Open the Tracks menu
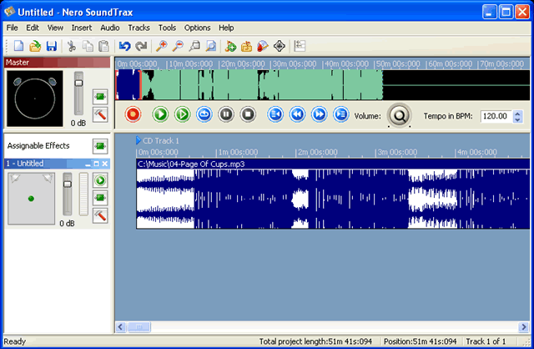The height and width of the screenshot is (349, 534). [139, 28]
